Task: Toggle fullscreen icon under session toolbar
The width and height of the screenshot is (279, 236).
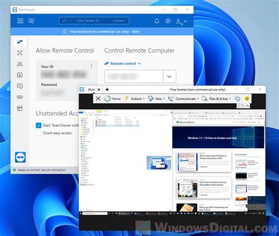Action: [x=243, y=106]
